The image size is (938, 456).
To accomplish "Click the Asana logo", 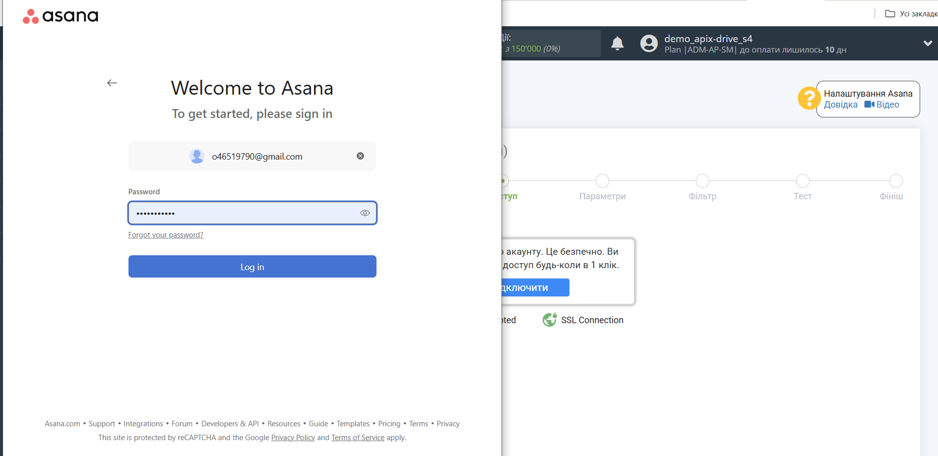I will (61, 16).
